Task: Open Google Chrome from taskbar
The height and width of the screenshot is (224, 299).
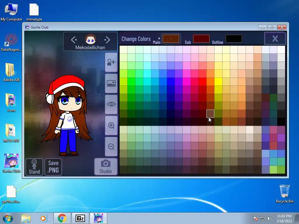Action: [62, 218]
